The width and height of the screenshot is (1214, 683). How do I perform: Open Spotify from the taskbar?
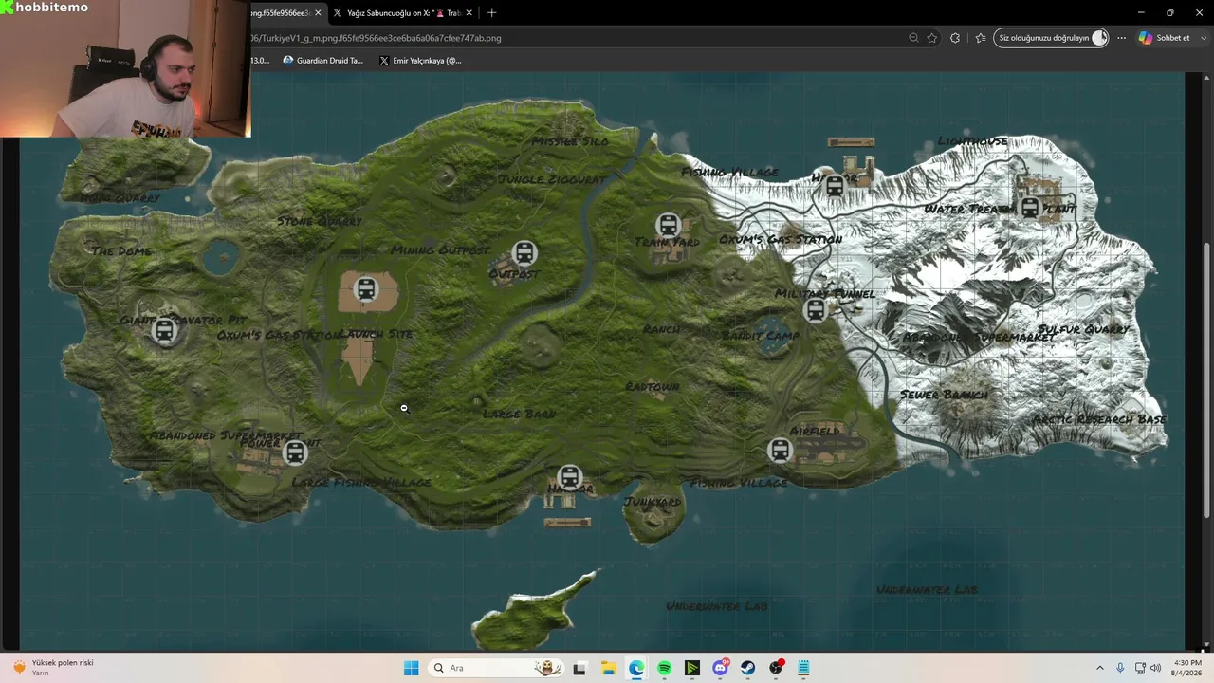(x=664, y=668)
